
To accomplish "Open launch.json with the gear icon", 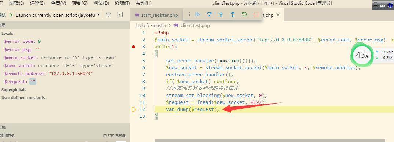I will click(108, 15).
